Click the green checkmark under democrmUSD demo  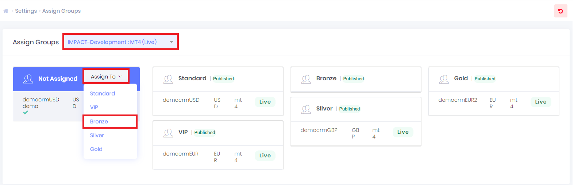point(26,113)
